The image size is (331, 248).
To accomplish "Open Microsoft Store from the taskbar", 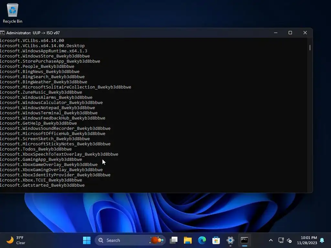I will (x=216, y=240).
